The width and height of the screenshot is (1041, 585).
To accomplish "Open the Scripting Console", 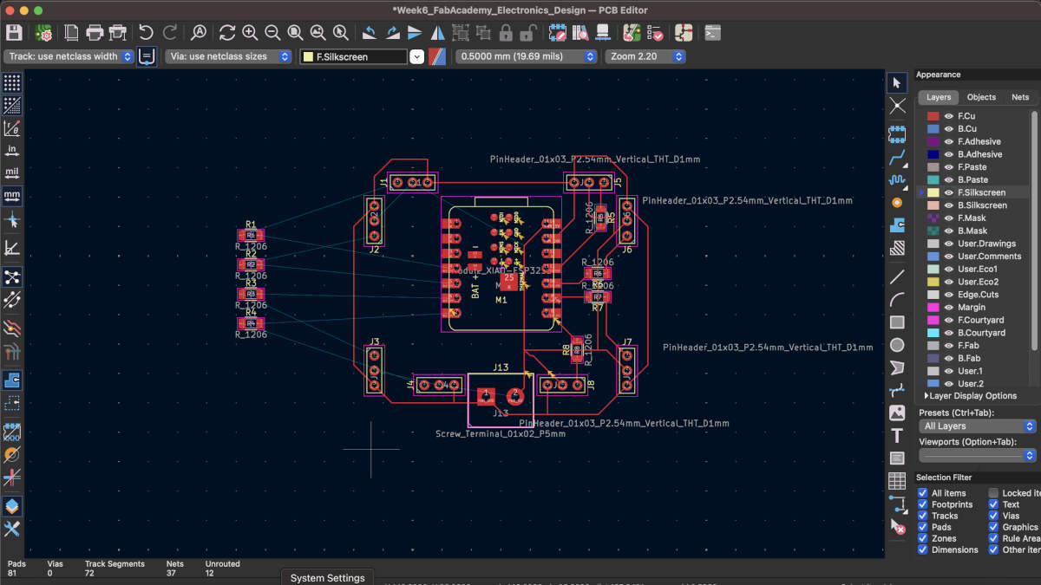I will click(x=712, y=33).
